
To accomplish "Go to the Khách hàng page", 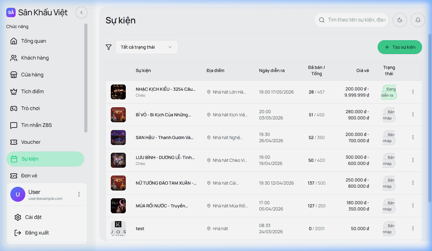I will point(35,58).
